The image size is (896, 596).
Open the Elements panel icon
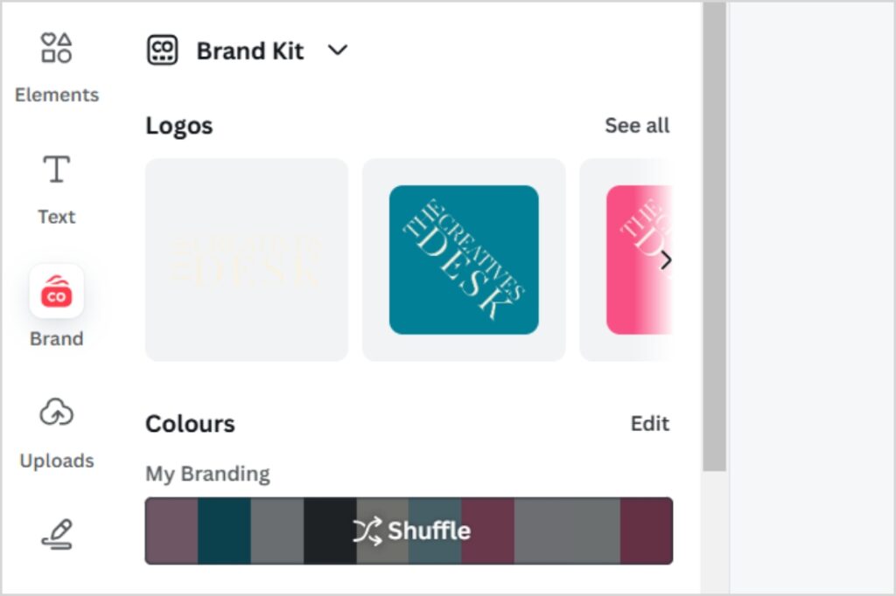point(57,48)
